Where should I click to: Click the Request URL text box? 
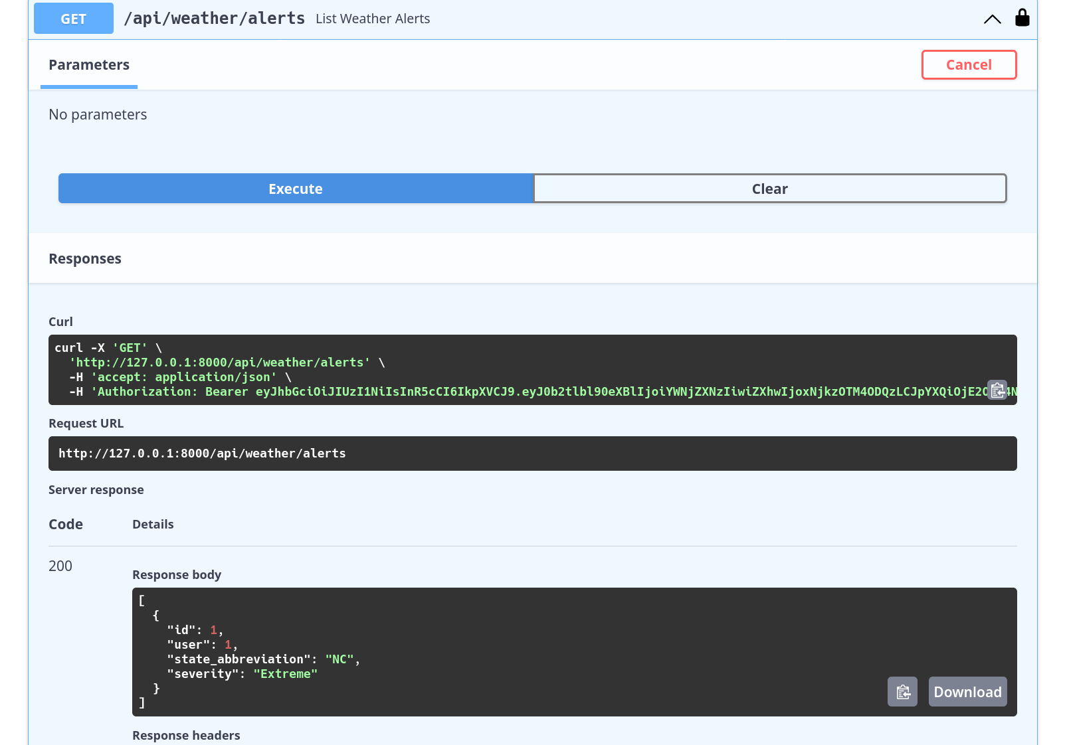tap(532, 454)
